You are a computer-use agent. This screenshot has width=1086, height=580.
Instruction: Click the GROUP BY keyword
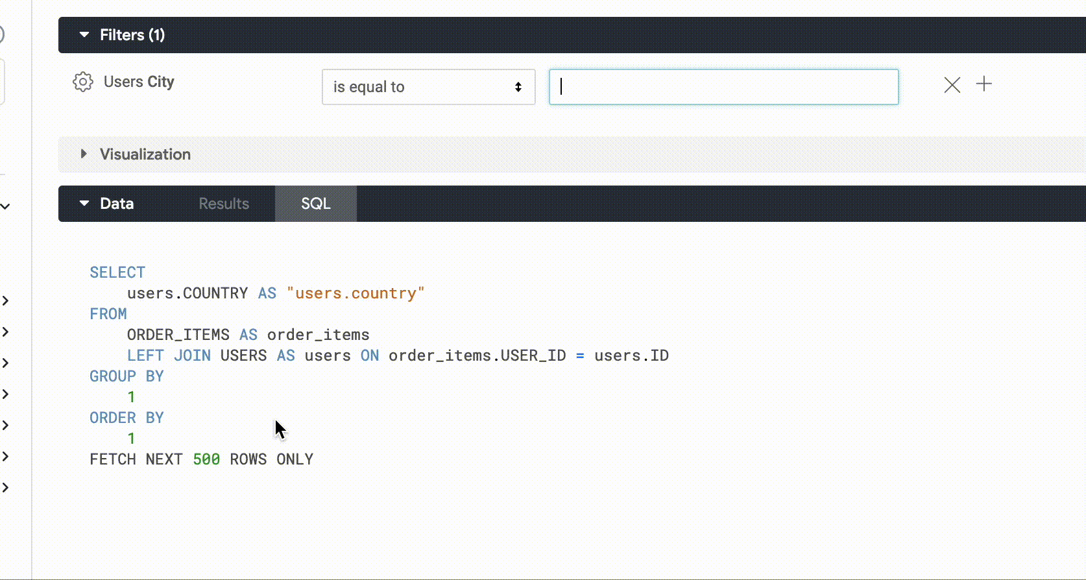pos(127,376)
